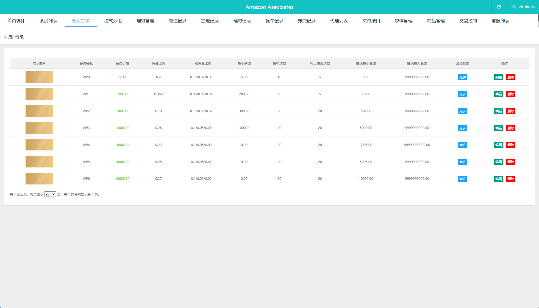Open the 会员列表 tab

click(x=48, y=21)
